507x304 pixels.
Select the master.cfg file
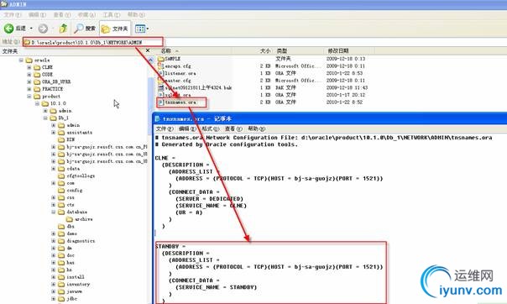(175, 81)
